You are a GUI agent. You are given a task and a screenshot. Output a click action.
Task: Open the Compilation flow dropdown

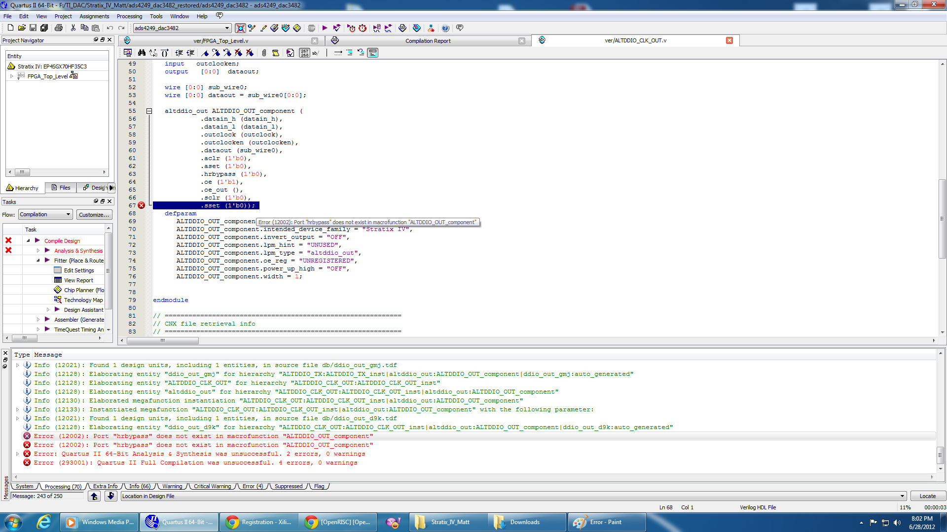pos(69,214)
